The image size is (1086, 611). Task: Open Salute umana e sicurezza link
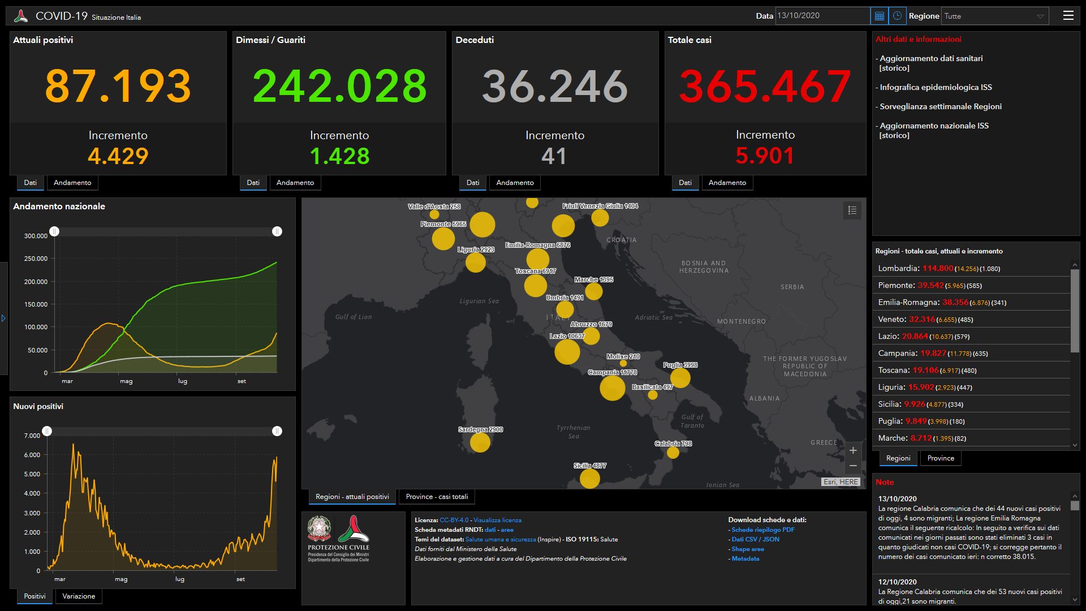(501, 540)
